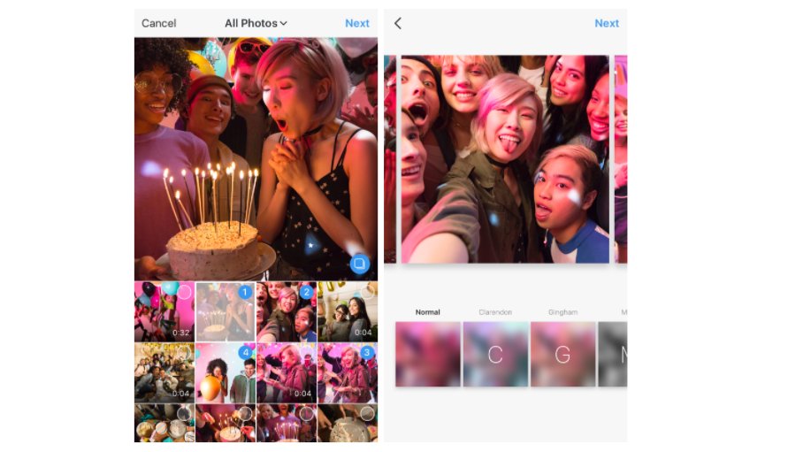This screenshot has width=788, height=452.
Task: Tap Next on the filter screen
Action: [x=607, y=23]
